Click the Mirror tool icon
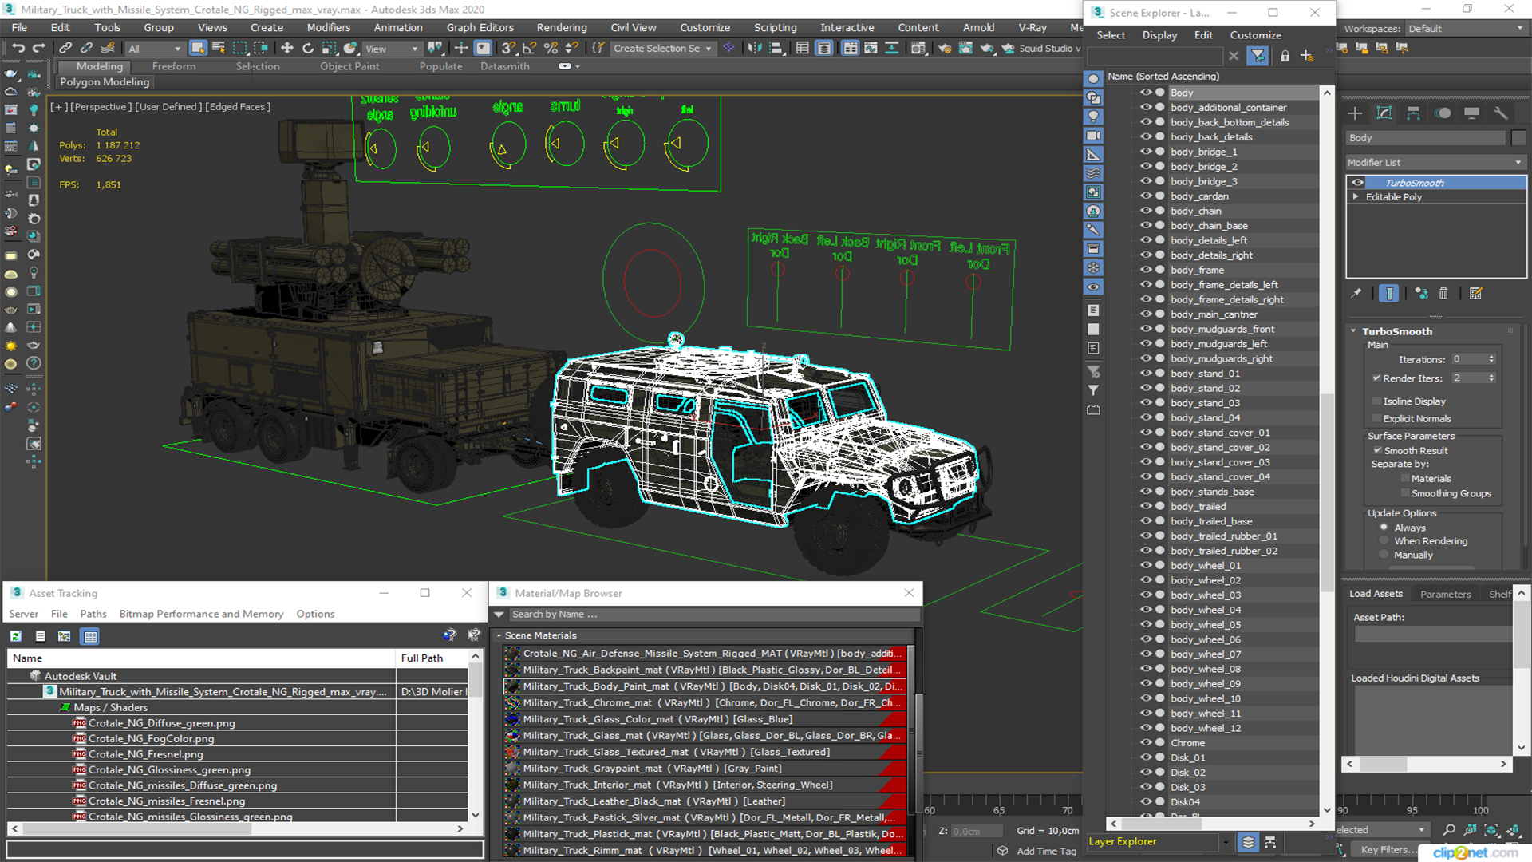Viewport: 1532px width, 862px height. pos(754,49)
